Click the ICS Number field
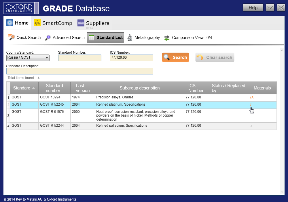Image resolution: width=288 pixels, height=202 pixels. coord(132,58)
